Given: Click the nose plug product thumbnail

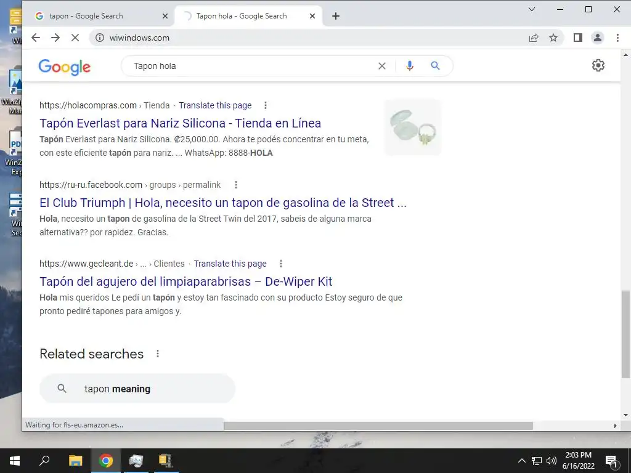Looking at the screenshot, I should (x=413, y=127).
